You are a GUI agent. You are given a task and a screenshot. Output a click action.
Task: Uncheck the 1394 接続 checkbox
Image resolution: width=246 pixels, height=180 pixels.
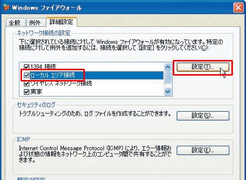click(26, 66)
